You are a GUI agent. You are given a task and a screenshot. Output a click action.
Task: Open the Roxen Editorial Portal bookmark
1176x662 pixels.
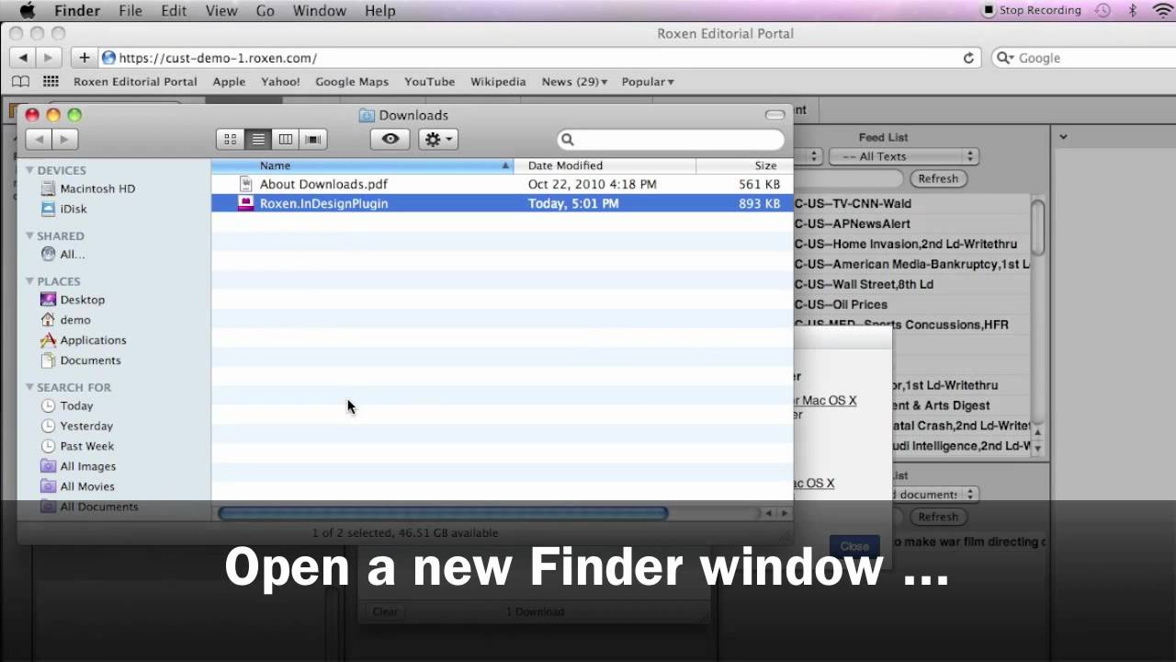click(135, 82)
